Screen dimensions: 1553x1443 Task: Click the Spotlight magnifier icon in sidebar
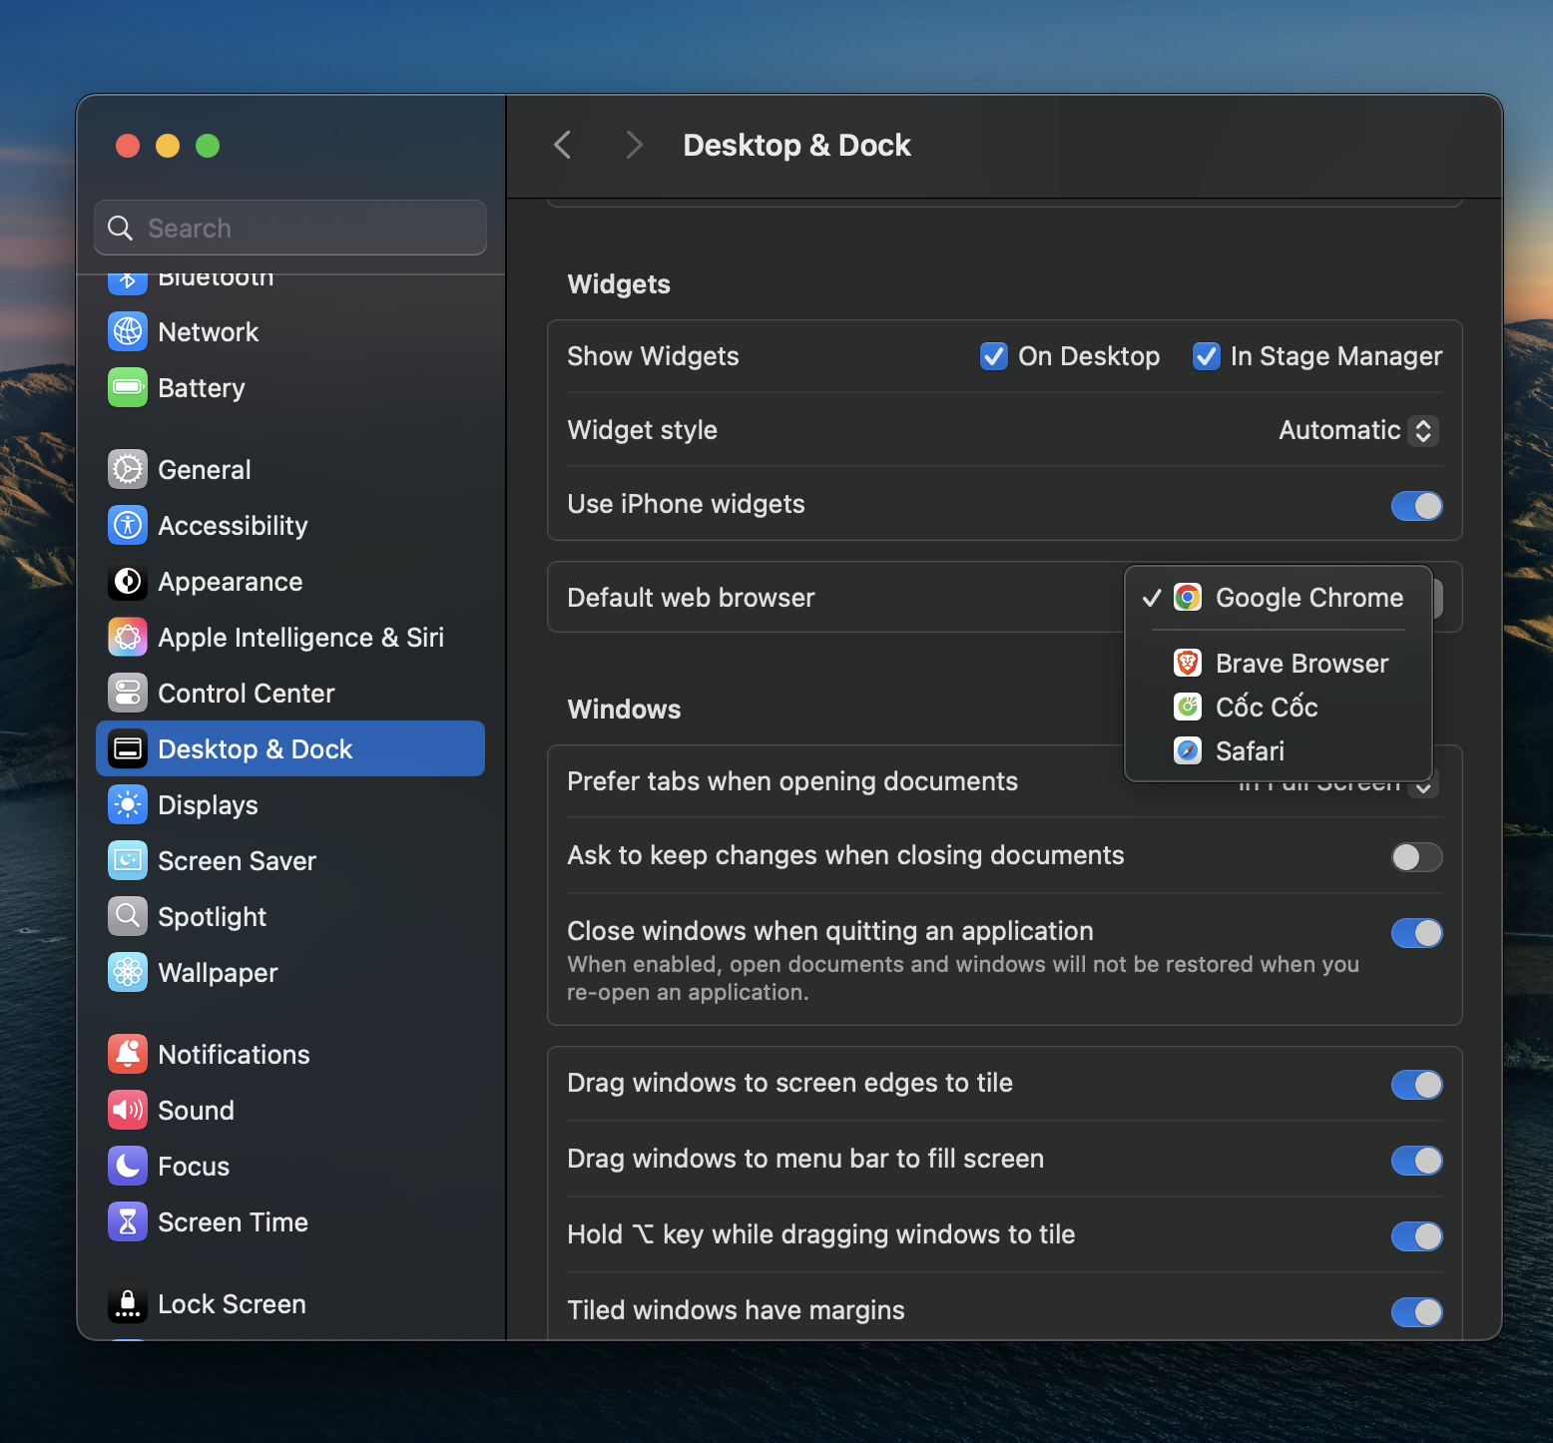[128, 916]
